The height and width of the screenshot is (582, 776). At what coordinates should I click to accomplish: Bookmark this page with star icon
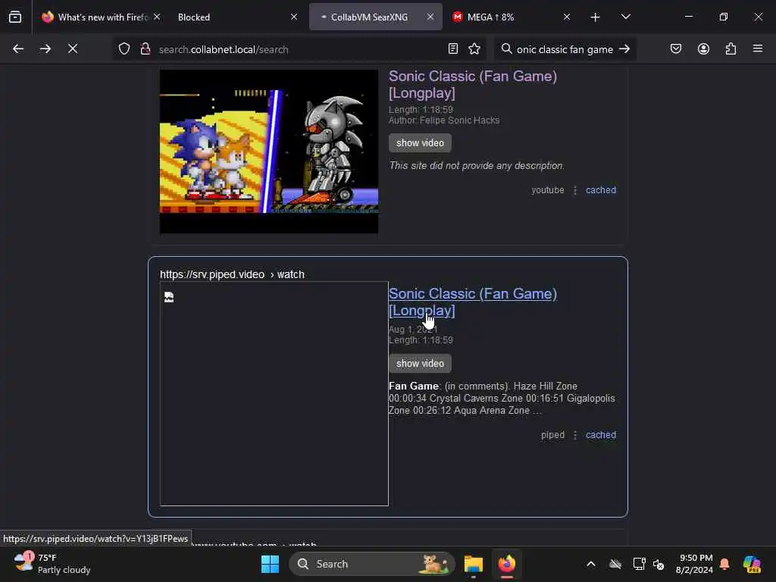[x=474, y=49]
